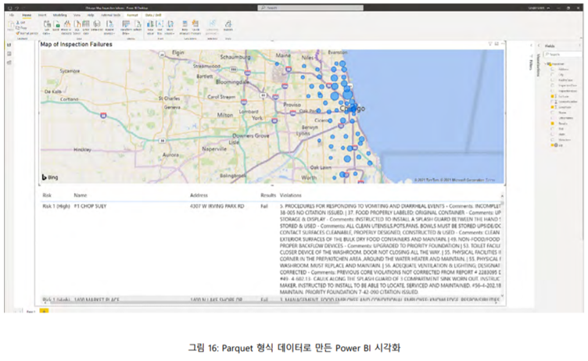This screenshot has height=361, width=588.
Task: Check the City field checkbox
Action: point(552,74)
